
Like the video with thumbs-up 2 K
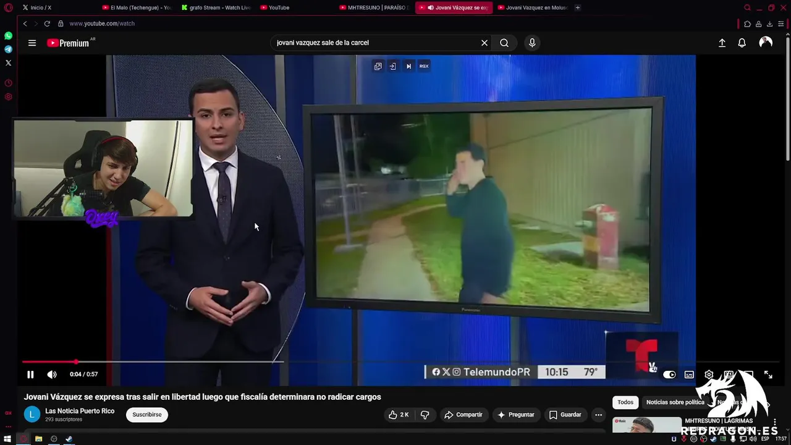(399, 415)
